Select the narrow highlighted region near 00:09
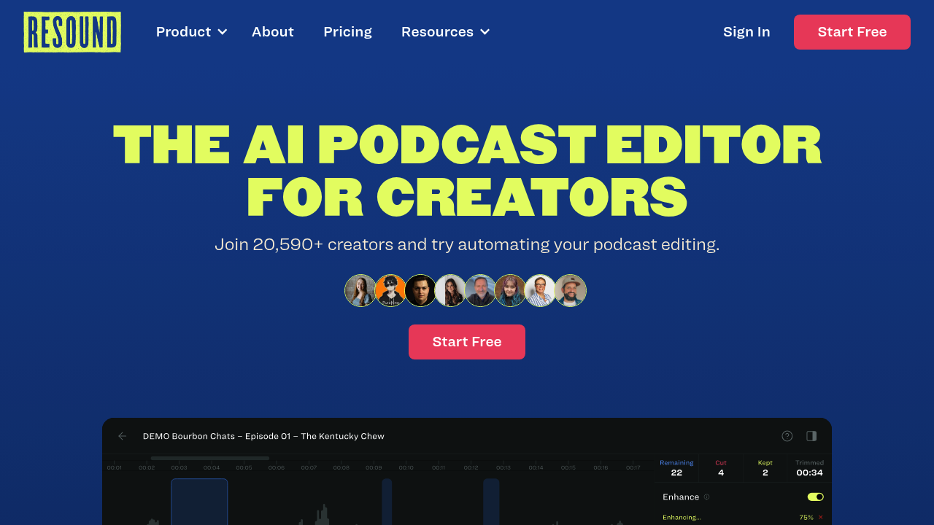This screenshot has width=934, height=525. [387, 502]
